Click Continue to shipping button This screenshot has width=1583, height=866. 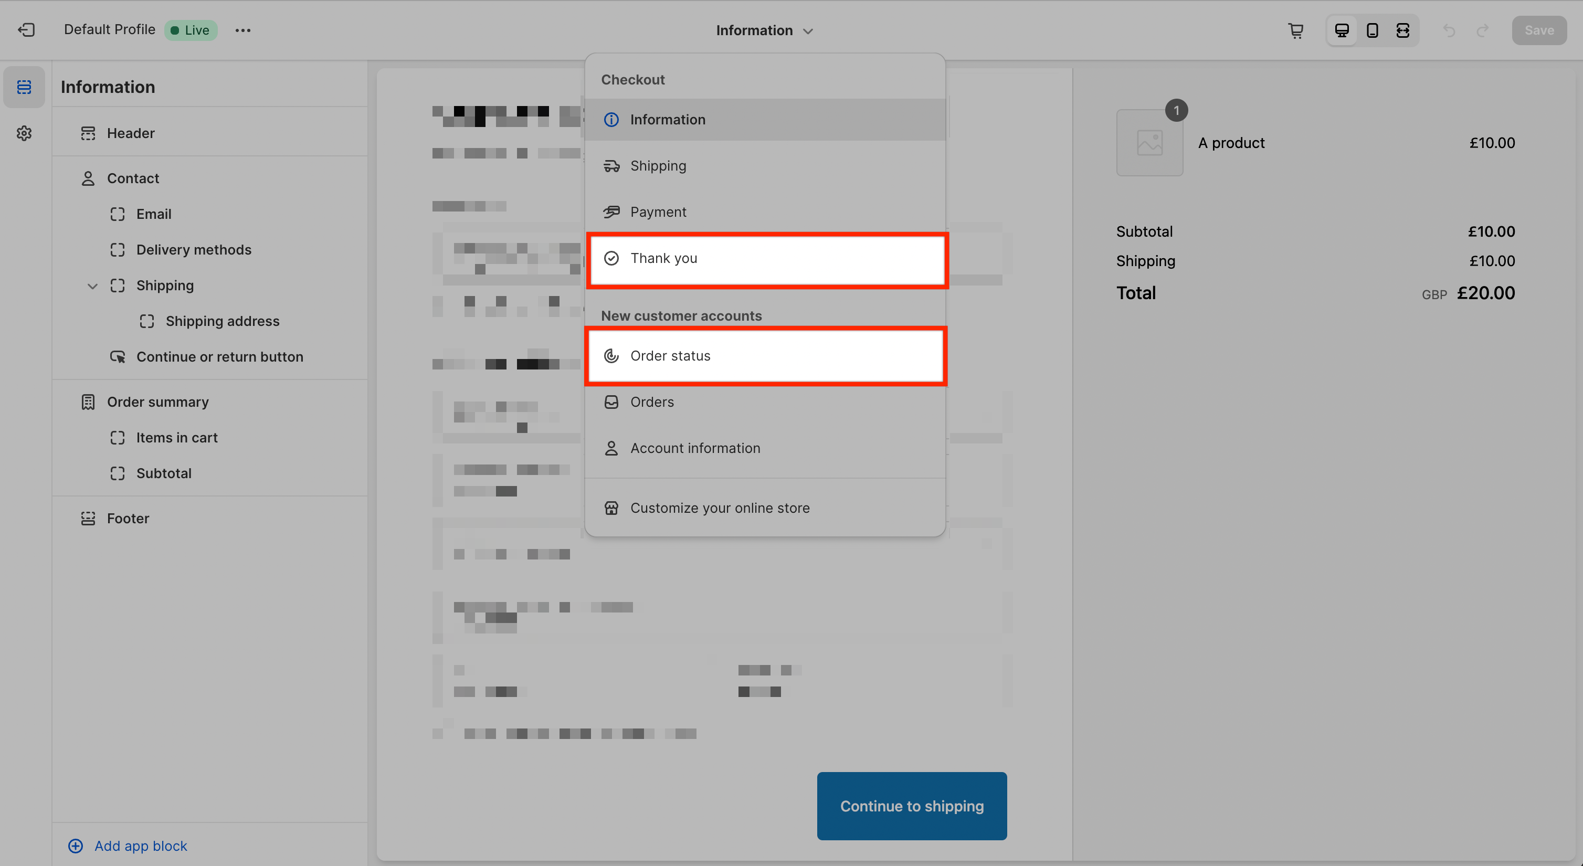[911, 806]
